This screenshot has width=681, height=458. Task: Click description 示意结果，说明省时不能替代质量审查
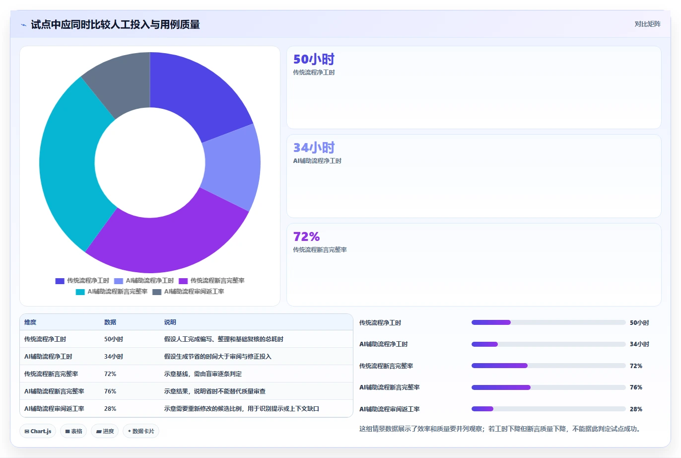click(215, 391)
